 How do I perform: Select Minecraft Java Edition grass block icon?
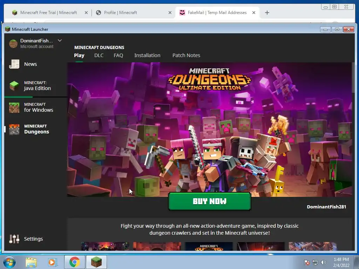[x=14, y=86]
